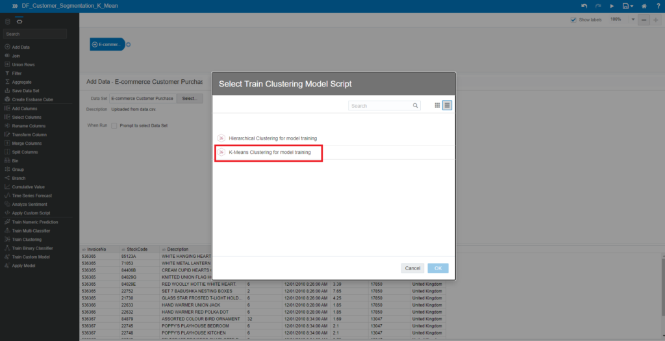The width and height of the screenshot is (665, 341).
Task: Select the Rename Columns step
Action: click(29, 126)
